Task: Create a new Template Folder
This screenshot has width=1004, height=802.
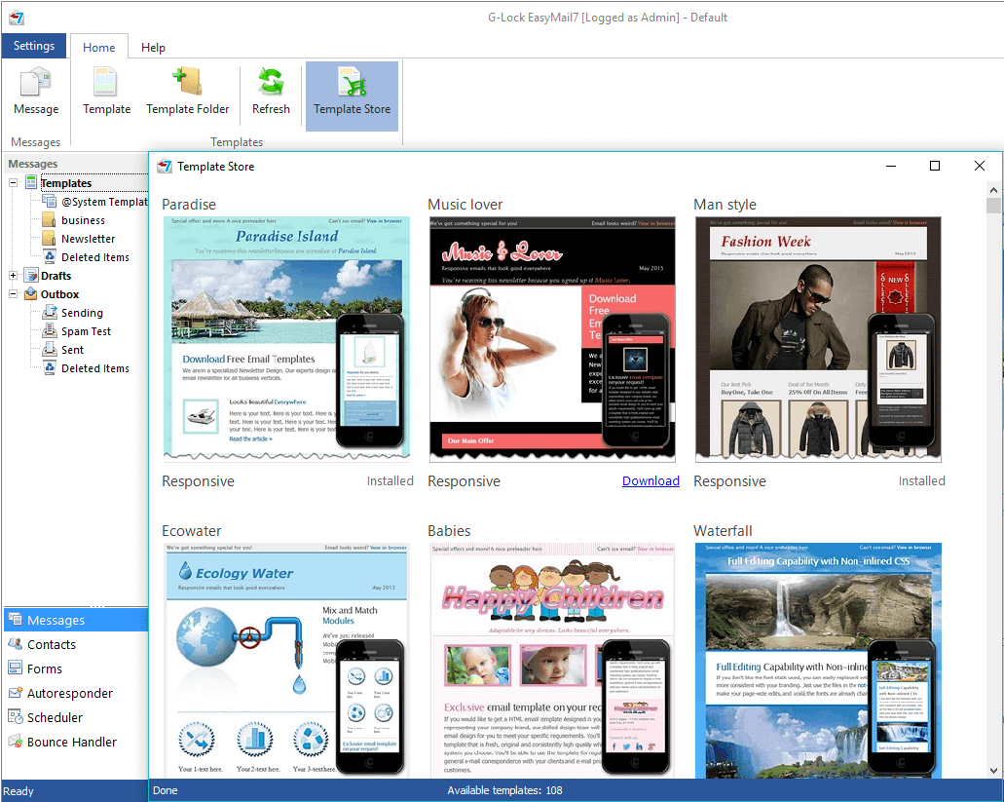Action: click(187, 93)
